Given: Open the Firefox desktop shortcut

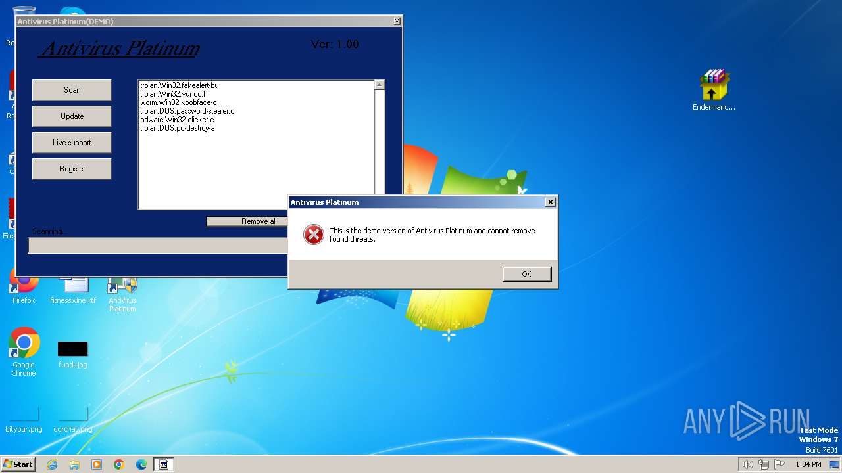Looking at the screenshot, I should [x=24, y=289].
